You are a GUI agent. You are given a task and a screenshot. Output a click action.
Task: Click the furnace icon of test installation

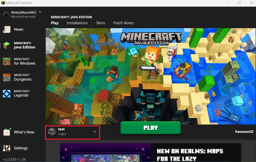(x=52, y=131)
